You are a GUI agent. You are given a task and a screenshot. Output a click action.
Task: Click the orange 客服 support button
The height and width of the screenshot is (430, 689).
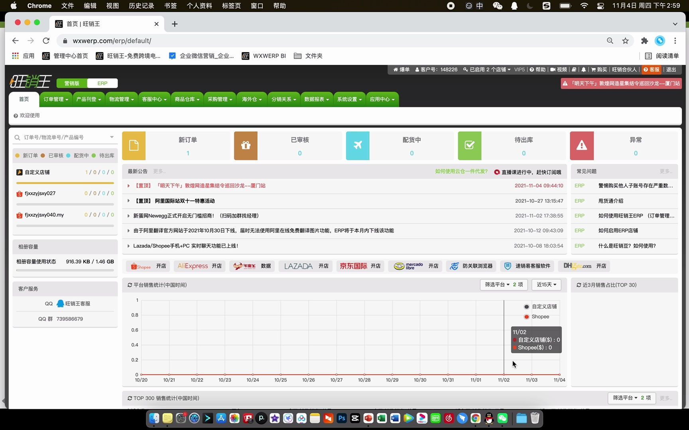click(651, 69)
